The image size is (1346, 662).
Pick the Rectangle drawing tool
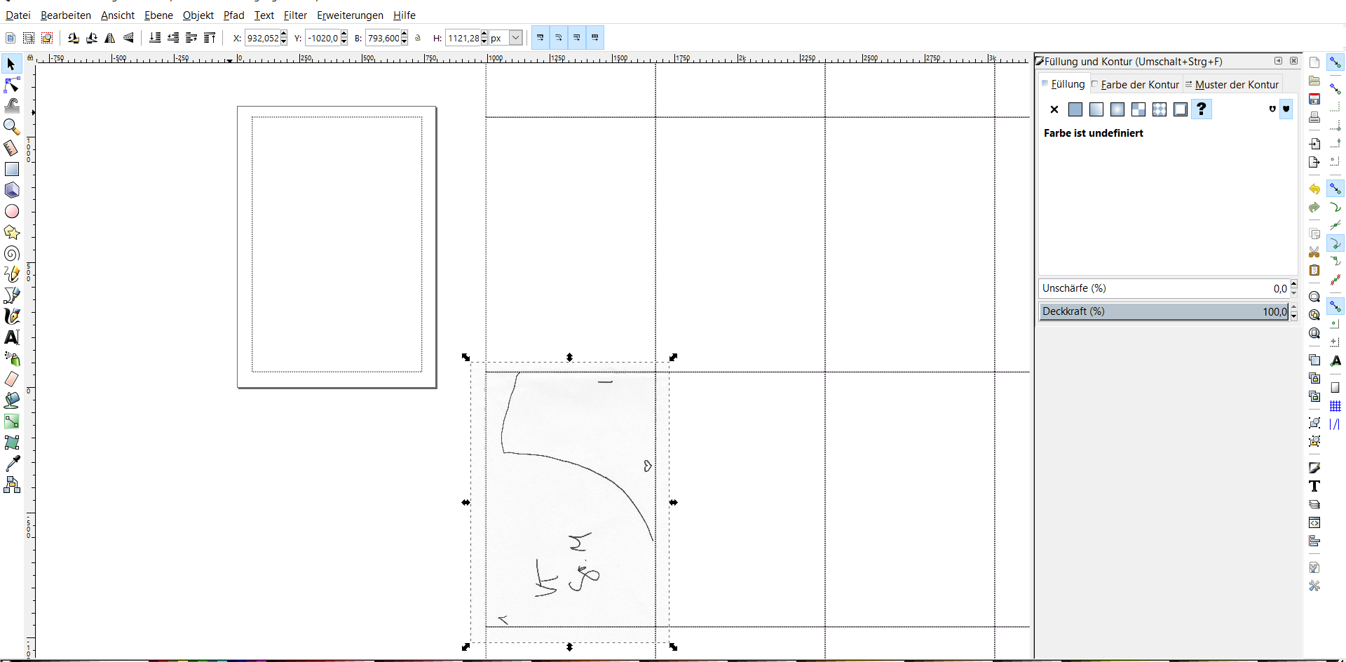pos(12,169)
